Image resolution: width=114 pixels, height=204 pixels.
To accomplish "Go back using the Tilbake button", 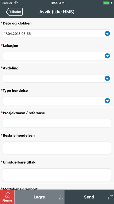I will coord(14,12).
